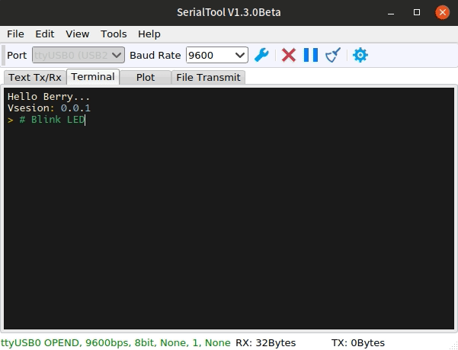
Task: Switch to the Plot tab
Action: point(146,78)
